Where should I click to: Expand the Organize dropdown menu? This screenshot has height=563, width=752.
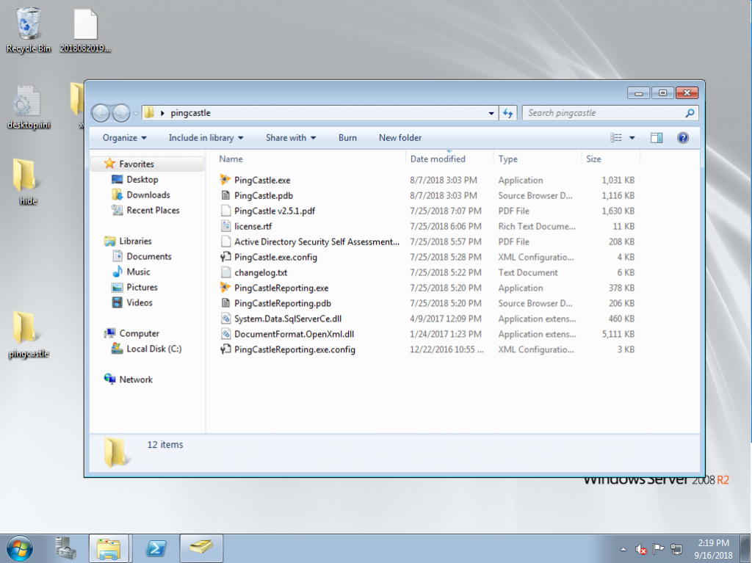(124, 138)
